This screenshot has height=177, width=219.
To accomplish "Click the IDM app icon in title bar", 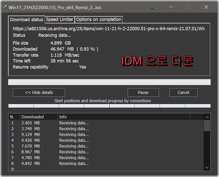I will [x=5, y=7].
